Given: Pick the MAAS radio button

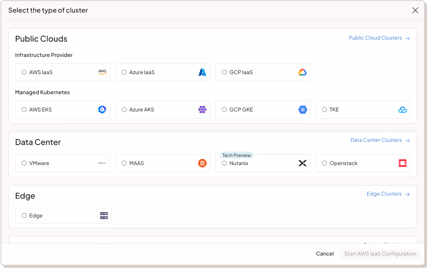Looking at the screenshot, I should tap(124, 163).
